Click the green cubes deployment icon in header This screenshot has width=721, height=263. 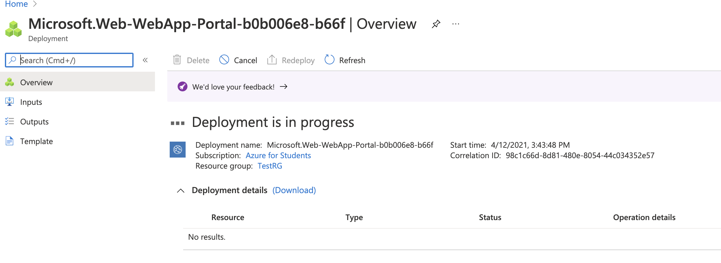point(13,29)
